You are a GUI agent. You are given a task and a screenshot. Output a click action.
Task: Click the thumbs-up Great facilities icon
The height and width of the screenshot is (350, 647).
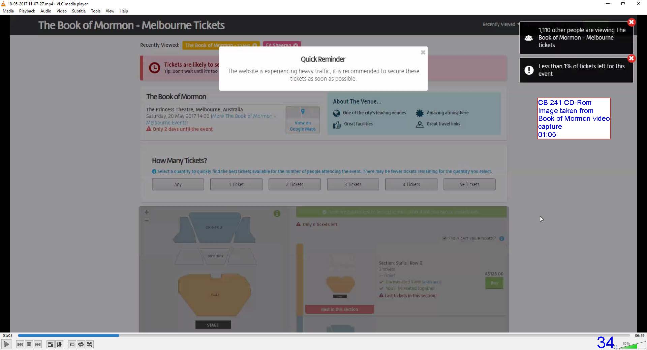coord(337,125)
